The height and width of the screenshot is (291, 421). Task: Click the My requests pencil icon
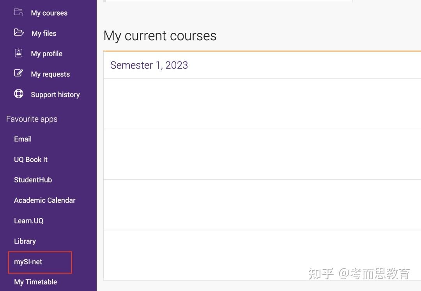click(x=19, y=73)
